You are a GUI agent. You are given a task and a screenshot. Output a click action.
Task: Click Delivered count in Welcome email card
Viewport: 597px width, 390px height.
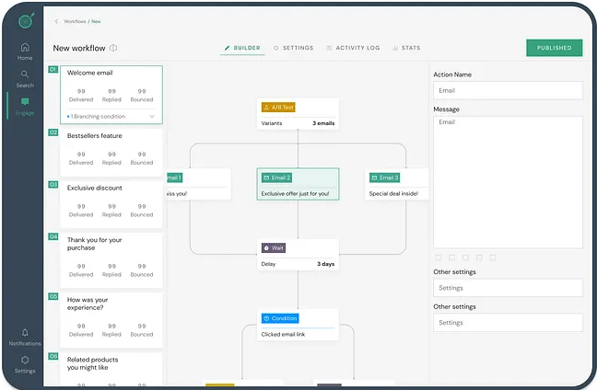coord(81,91)
